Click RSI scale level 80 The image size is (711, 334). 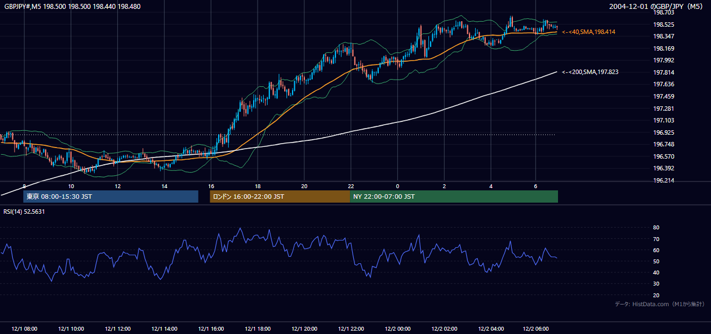pyautogui.click(x=656, y=228)
